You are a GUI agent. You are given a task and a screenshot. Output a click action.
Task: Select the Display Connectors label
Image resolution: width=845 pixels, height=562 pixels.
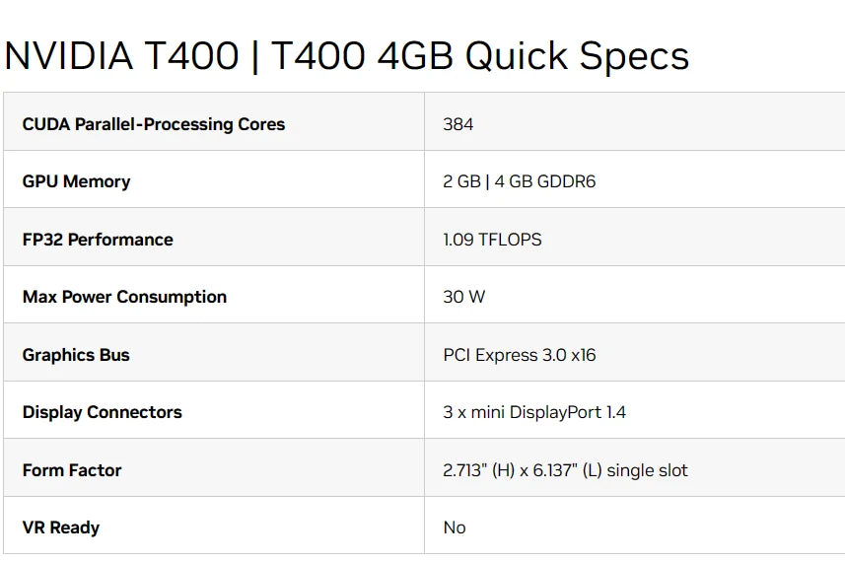[x=103, y=412]
